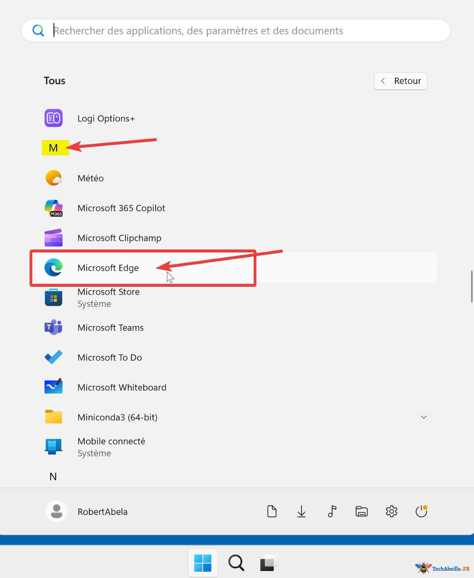474x578 pixels.
Task: Click the Retour back button
Action: [x=401, y=81]
